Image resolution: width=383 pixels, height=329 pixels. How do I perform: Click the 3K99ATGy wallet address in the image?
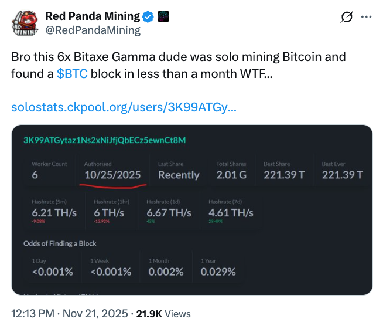(104, 140)
